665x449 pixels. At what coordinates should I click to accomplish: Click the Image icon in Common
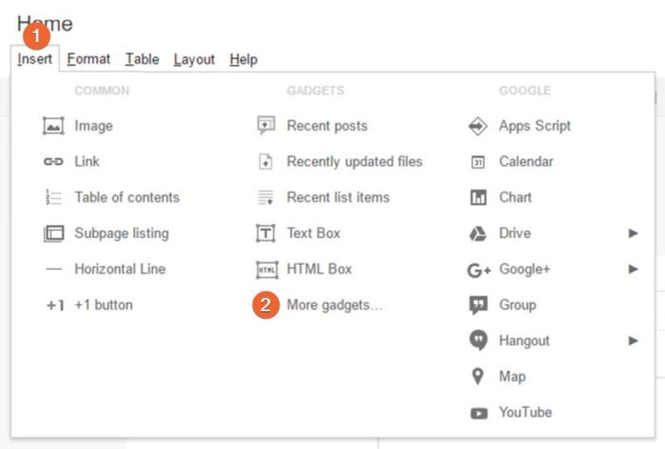click(x=53, y=126)
